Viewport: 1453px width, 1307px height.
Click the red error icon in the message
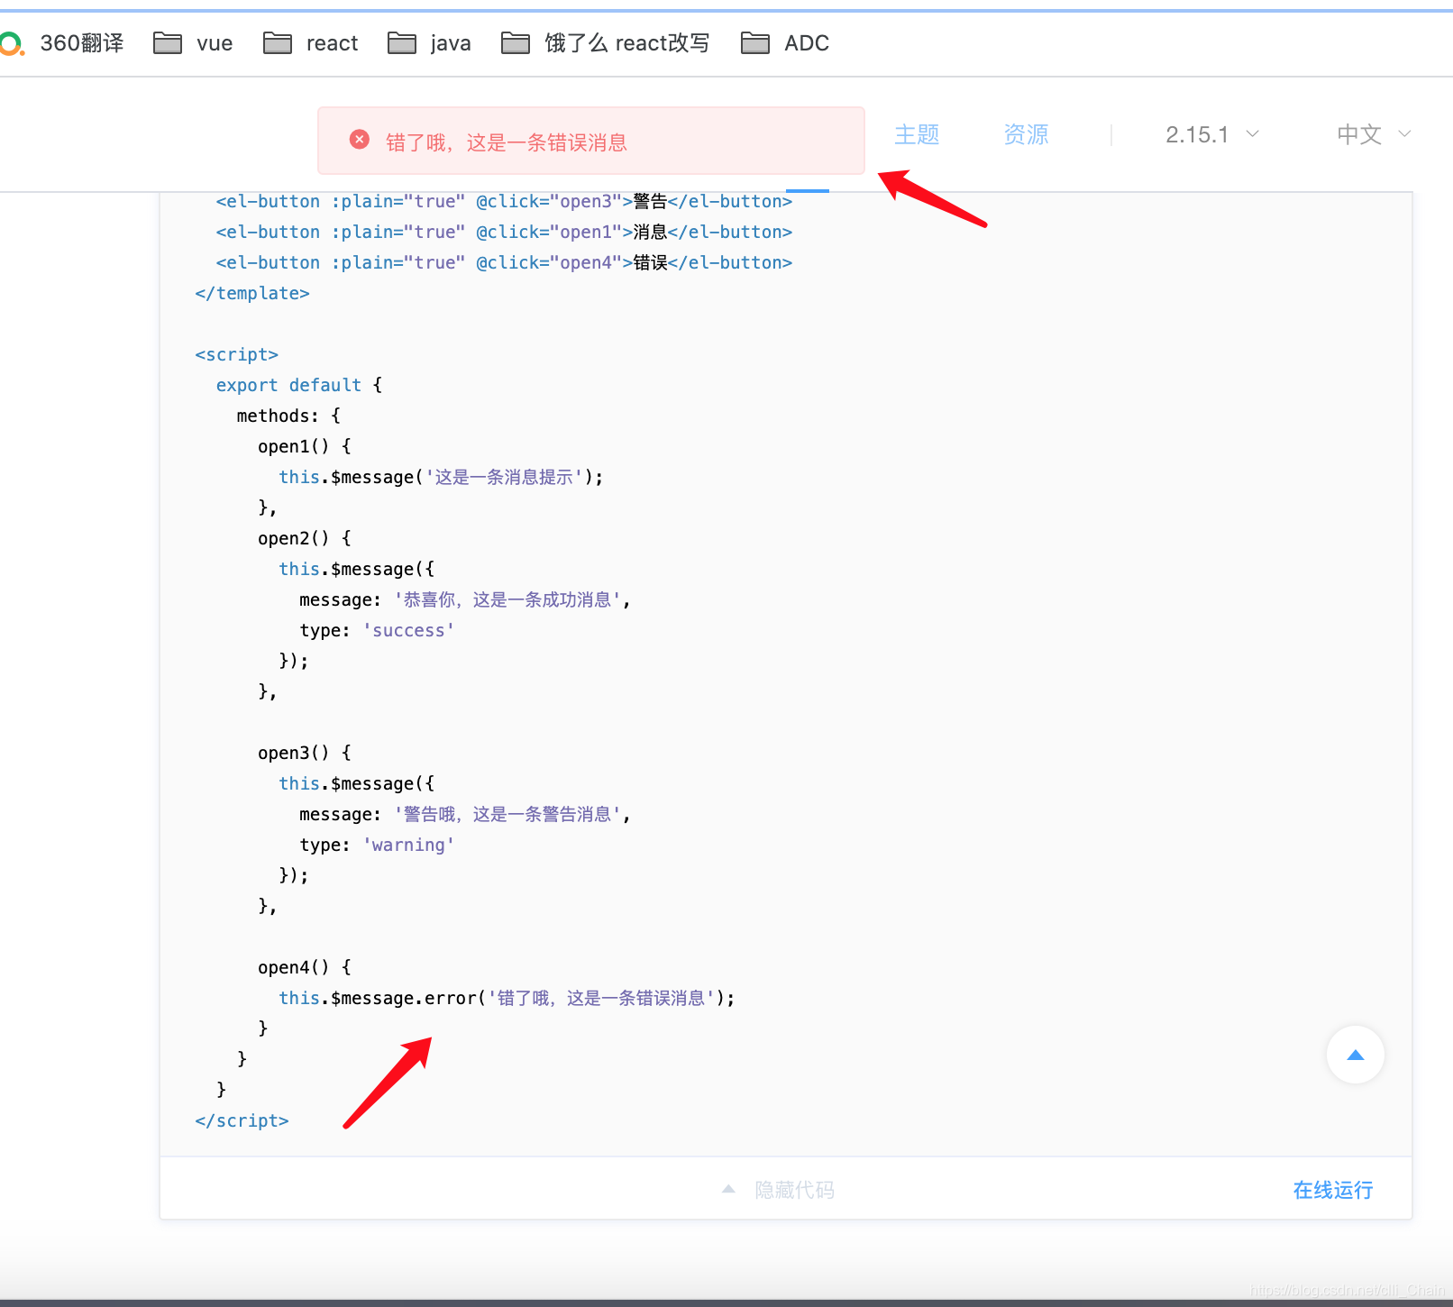pyautogui.click(x=360, y=140)
